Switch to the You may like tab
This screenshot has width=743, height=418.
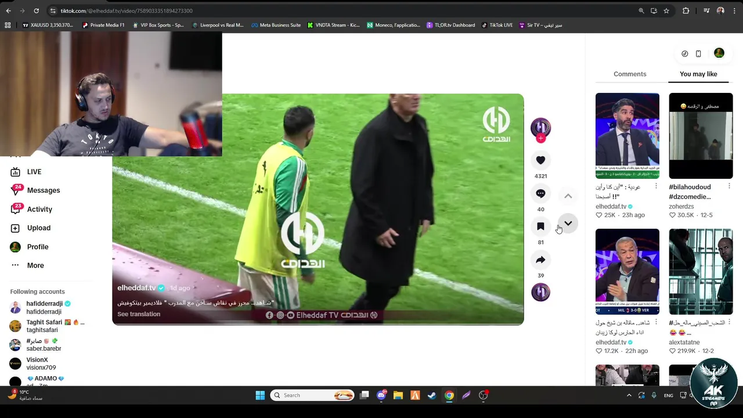pyautogui.click(x=698, y=74)
